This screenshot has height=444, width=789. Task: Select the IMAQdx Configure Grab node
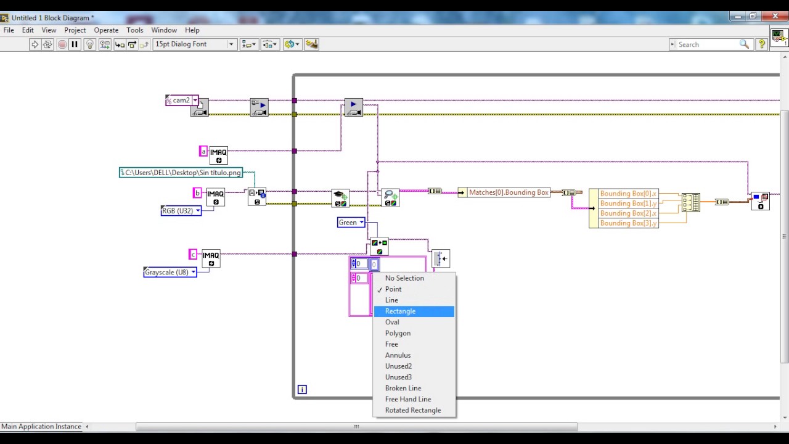(x=259, y=107)
